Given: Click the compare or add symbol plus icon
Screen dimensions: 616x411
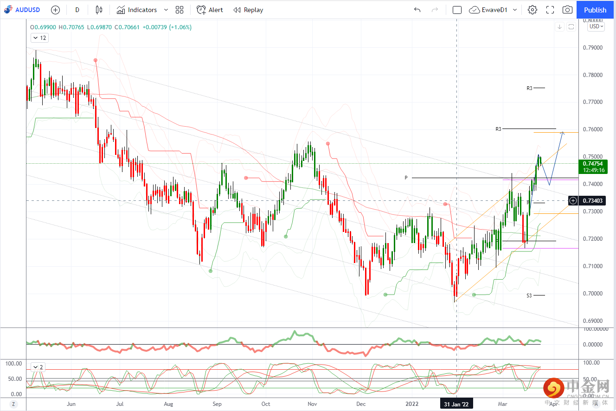Looking at the screenshot, I should (55, 10).
